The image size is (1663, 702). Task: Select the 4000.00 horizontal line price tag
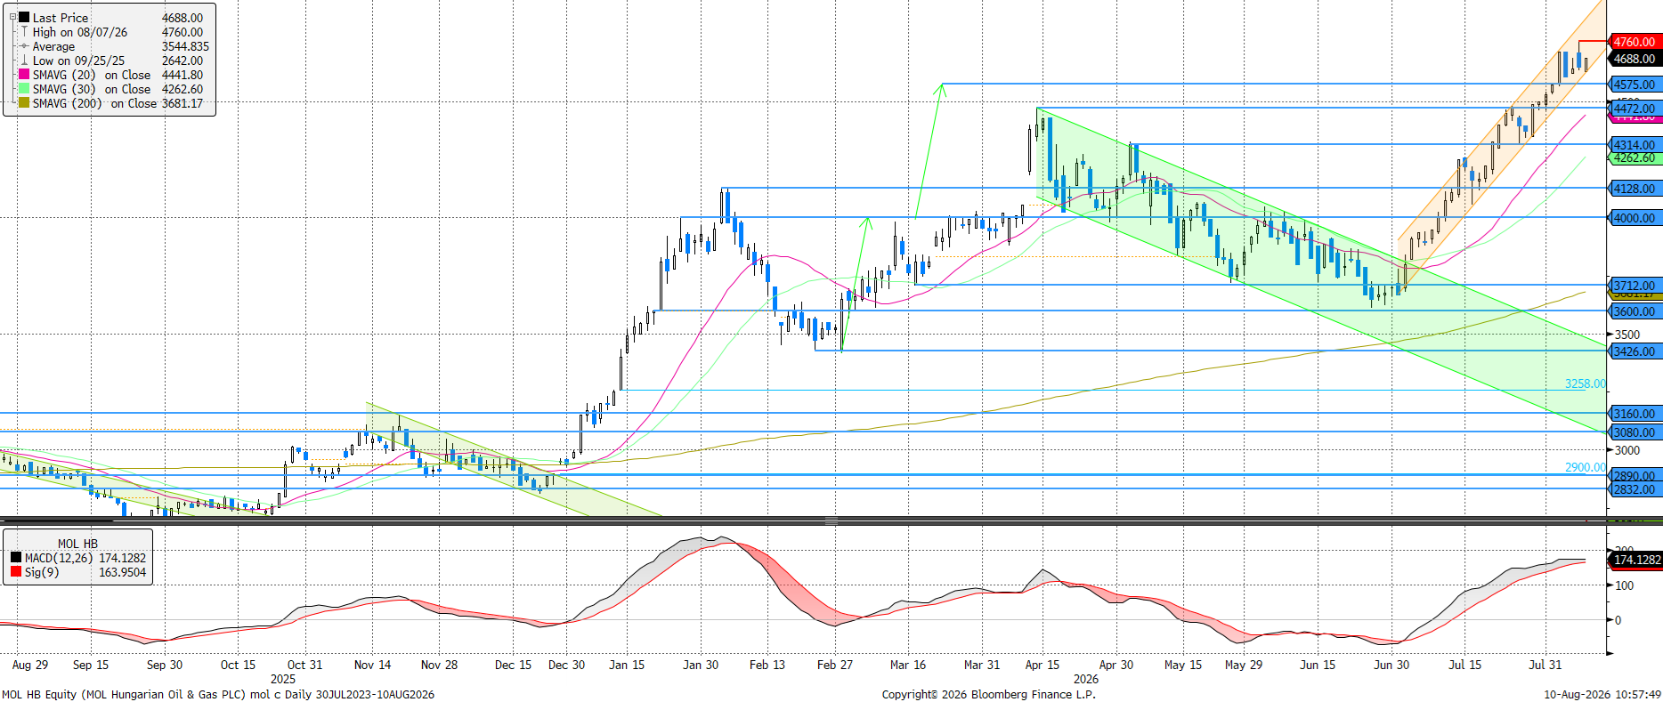click(x=1635, y=218)
